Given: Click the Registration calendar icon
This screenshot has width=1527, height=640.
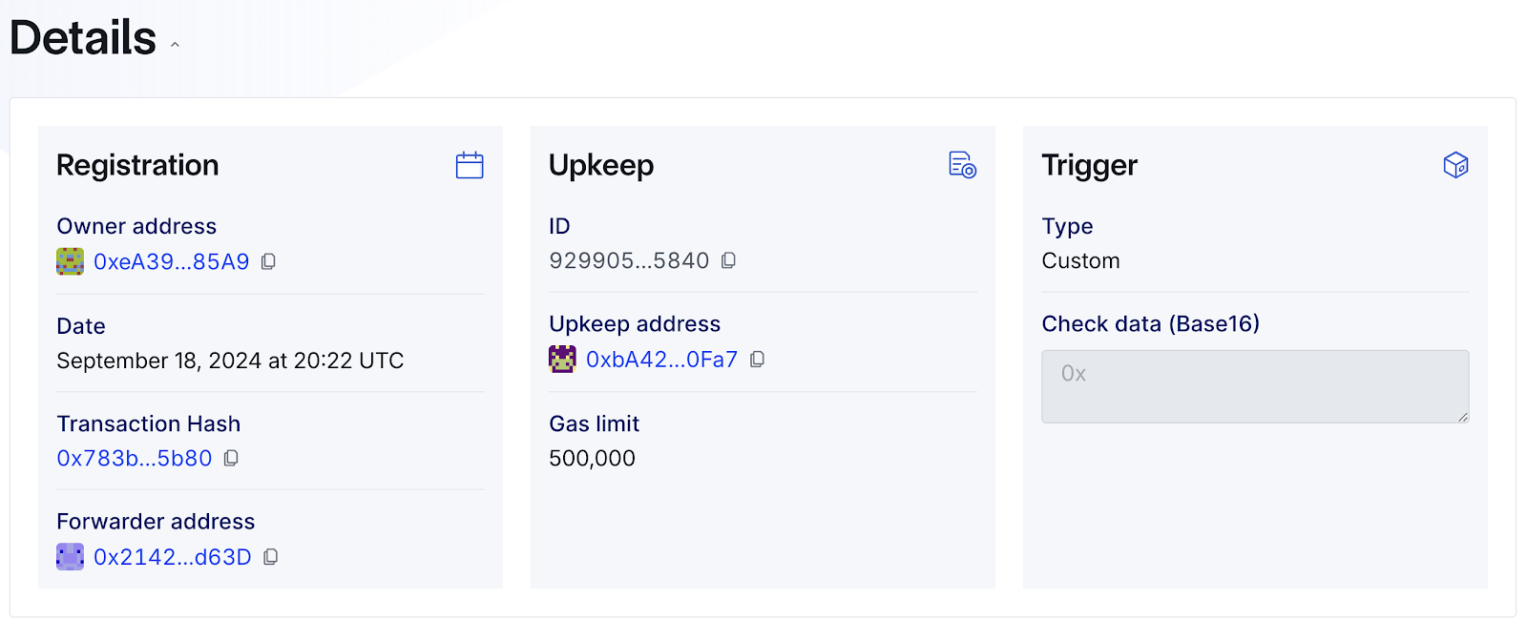Looking at the screenshot, I should pyautogui.click(x=470, y=165).
